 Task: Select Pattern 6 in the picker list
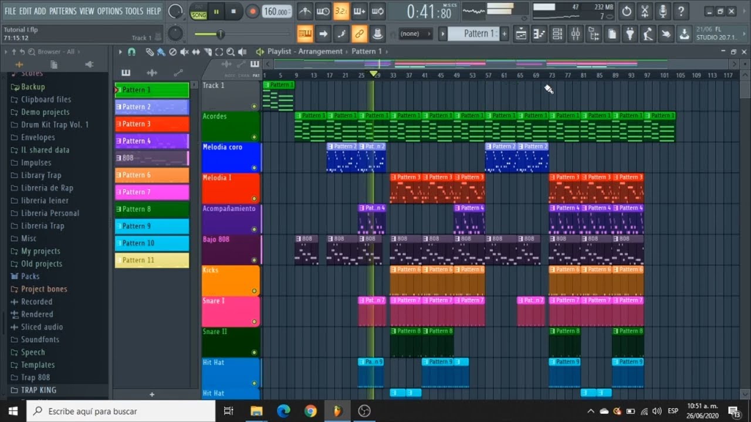[152, 175]
